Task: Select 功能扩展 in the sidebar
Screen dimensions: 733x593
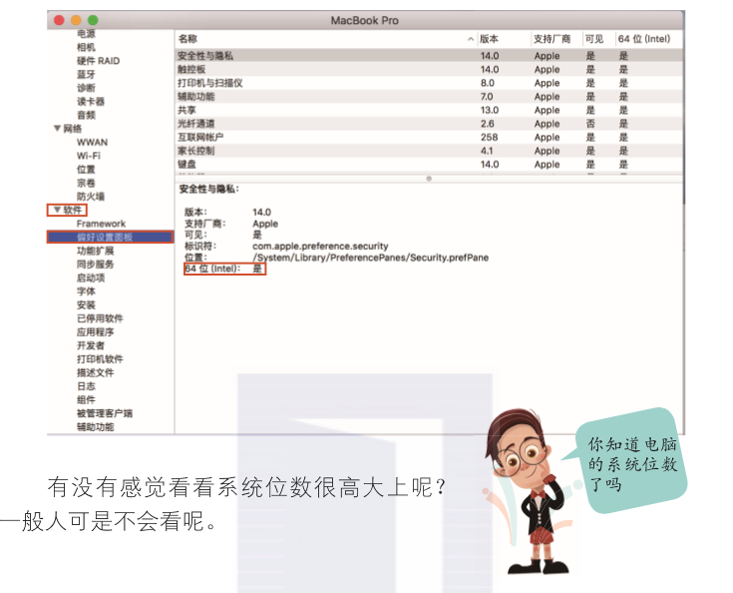Action: click(x=96, y=251)
